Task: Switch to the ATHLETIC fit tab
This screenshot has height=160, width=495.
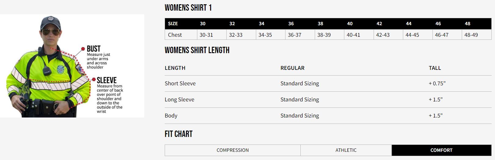Action: click(x=346, y=150)
